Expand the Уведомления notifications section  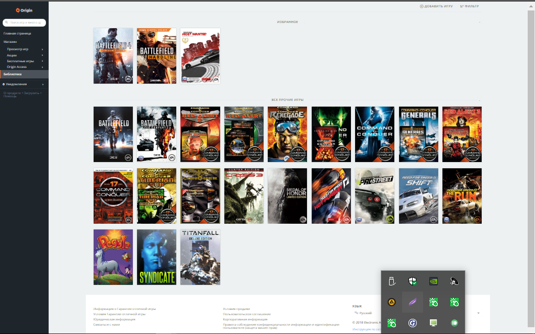coord(42,84)
